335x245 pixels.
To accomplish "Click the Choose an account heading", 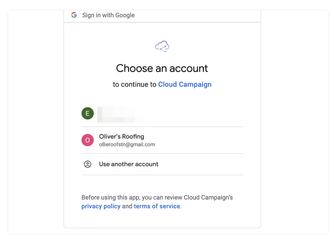I will coord(162,68).
